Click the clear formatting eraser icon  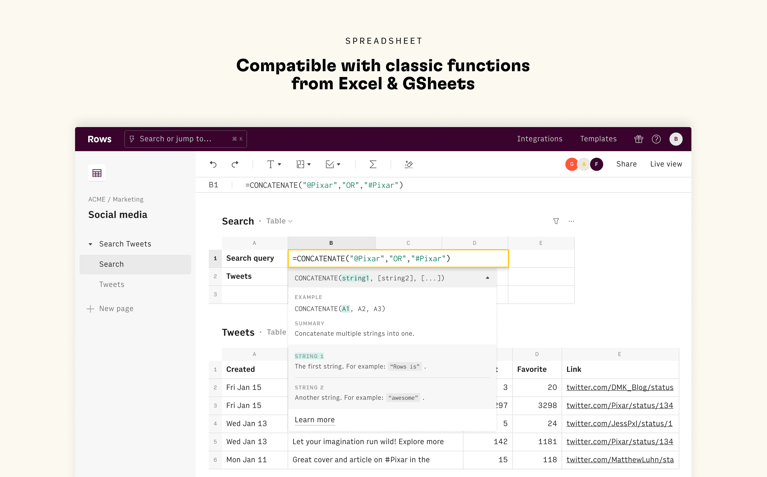point(409,164)
